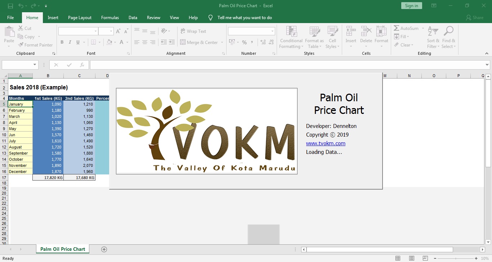Toggle Bold formatting
Viewport: 492px width, 262px height.
tap(62, 42)
